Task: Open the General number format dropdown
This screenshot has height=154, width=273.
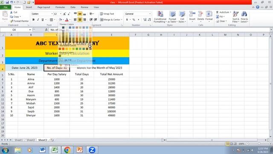Action: pyautogui.click(x=150, y=14)
